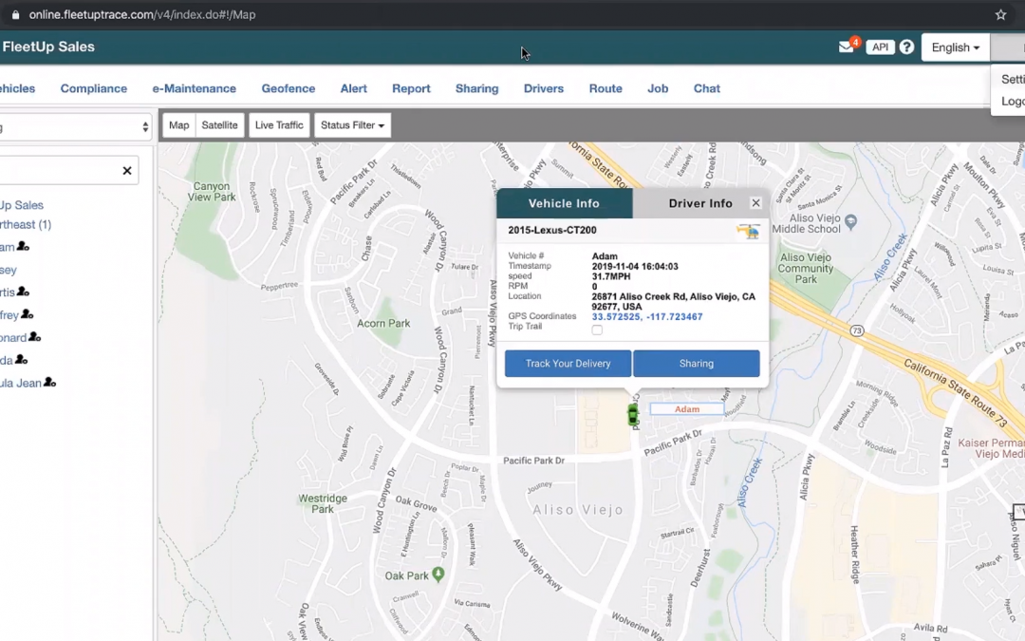Click the Acorn Park label on the map
The height and width of the screenshot is (641, 1025).
(x=383, y=323)
